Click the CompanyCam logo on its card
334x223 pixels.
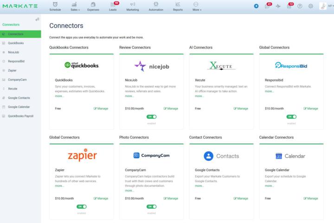[x=151, y=155]
